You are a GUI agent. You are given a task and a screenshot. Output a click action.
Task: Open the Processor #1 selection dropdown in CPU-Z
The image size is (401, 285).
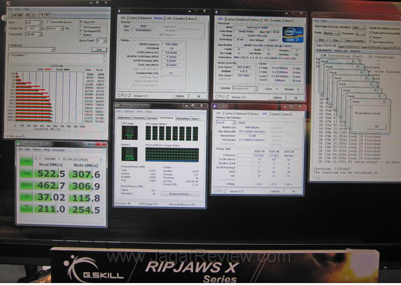(x=245, y=88)
